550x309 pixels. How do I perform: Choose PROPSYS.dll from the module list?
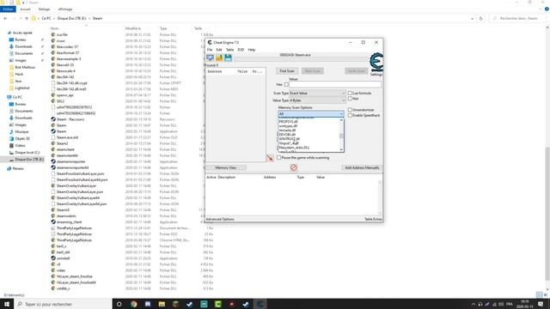point(289,122)
